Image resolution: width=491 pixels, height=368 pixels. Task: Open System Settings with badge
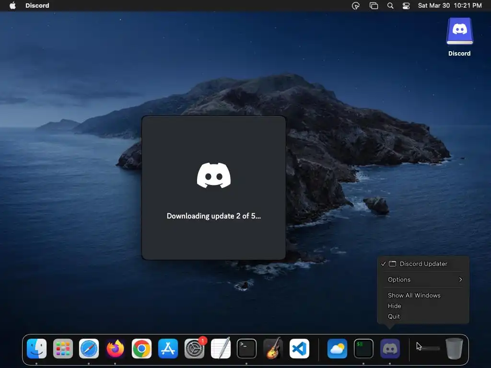coord(194,349)
